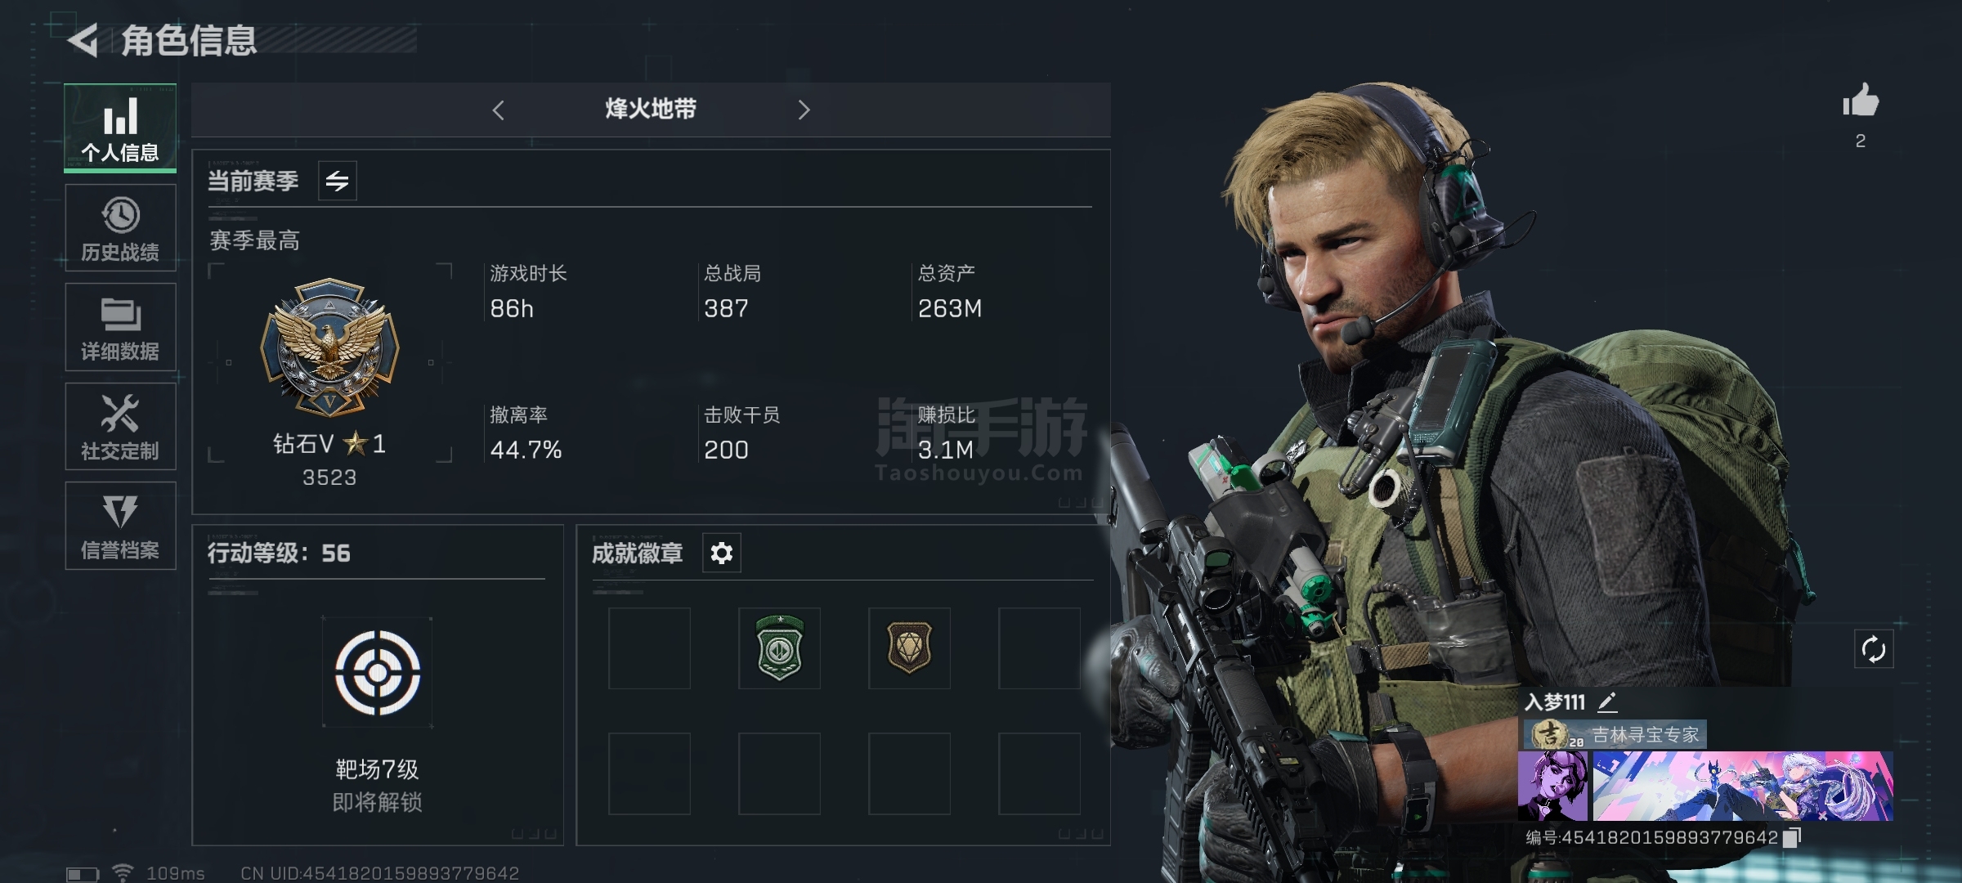Go back using the arrow beside 角色信息
The image size is (1962, 883).
click(83, 40)
